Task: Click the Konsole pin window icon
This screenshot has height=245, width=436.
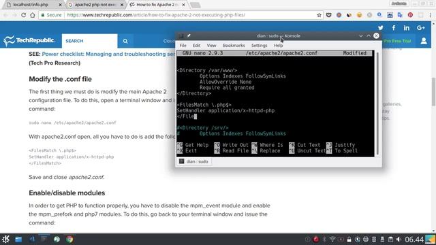Action: pyautogui.click(x=189, y=36)
